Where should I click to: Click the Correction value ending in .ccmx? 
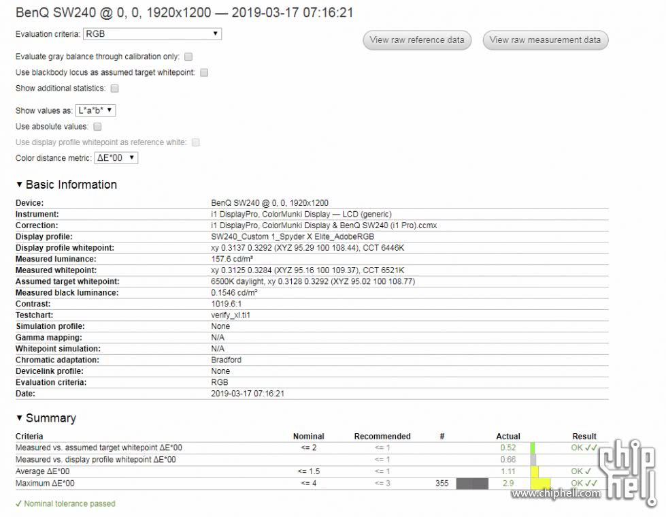(324, 225)
